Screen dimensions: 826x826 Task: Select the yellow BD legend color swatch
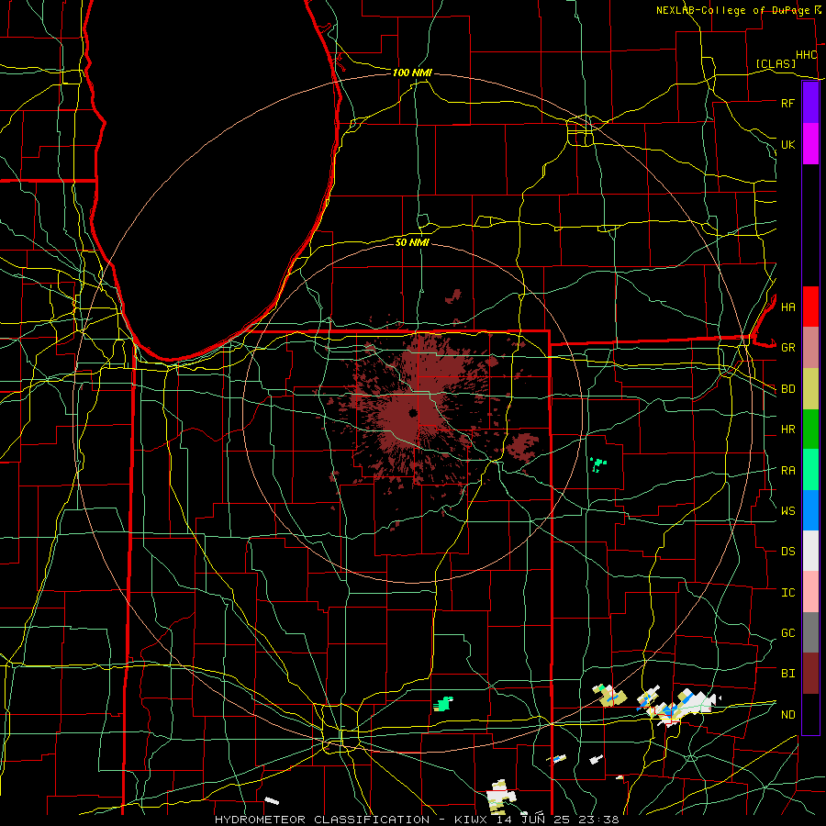(x=810, y=388)
